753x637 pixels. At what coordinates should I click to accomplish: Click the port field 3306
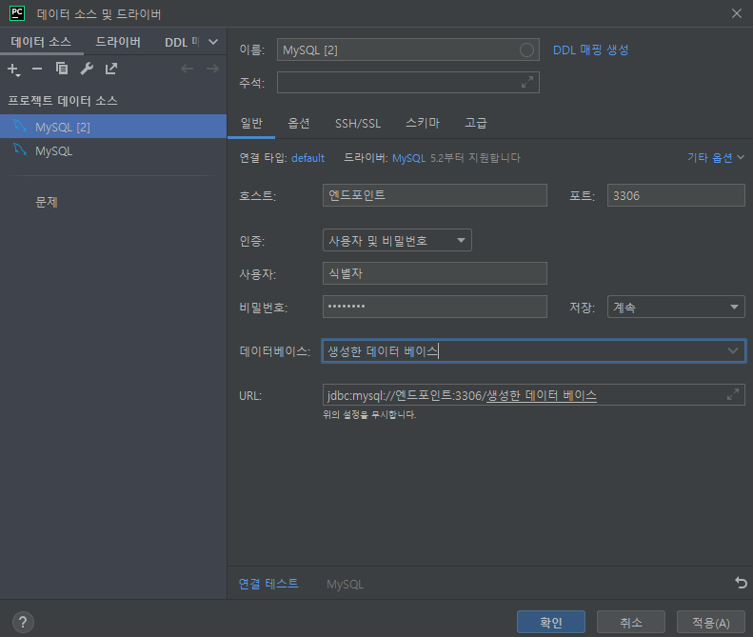676,195
